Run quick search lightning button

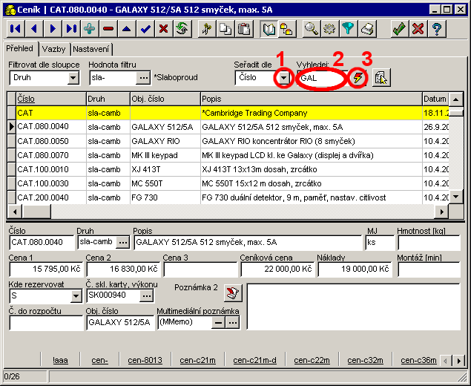coord(358,77)
